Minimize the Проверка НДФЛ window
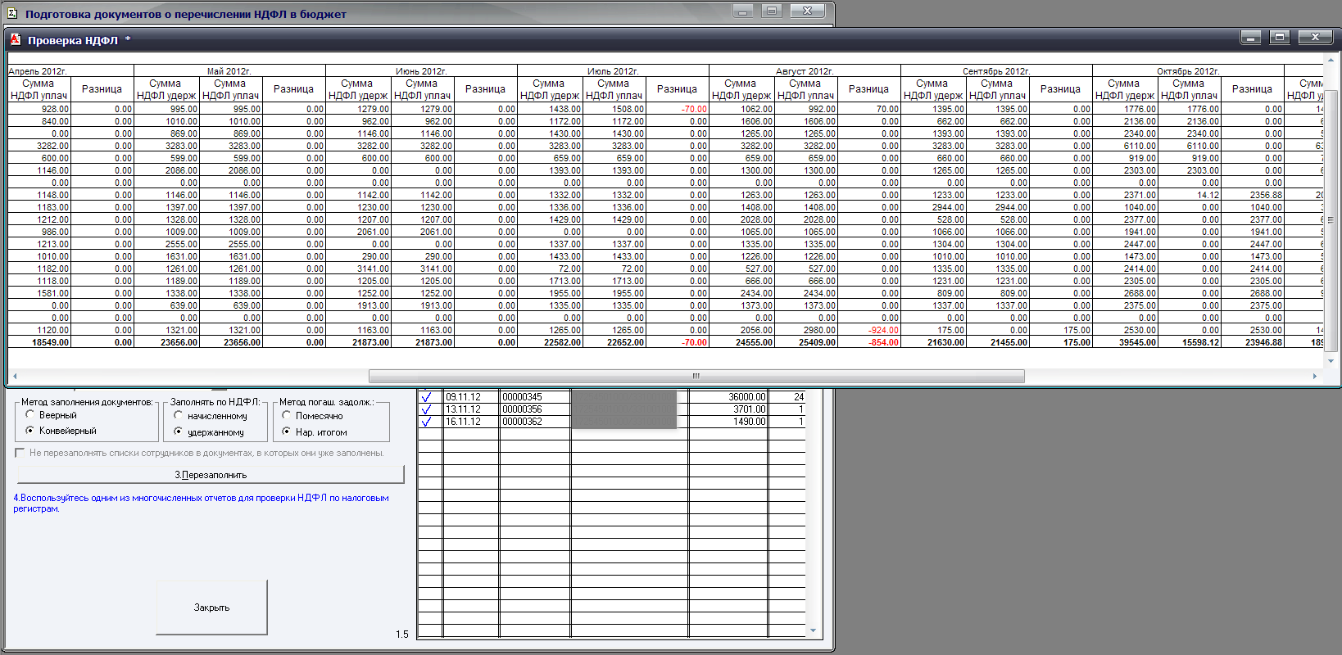The width and height of the screenshot is (1342, 655). click(x=1251, y=37)
